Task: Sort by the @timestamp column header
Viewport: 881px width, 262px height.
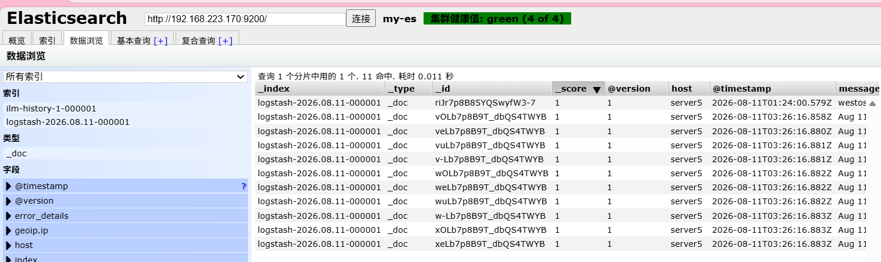Action: click(x=772, y=89)
